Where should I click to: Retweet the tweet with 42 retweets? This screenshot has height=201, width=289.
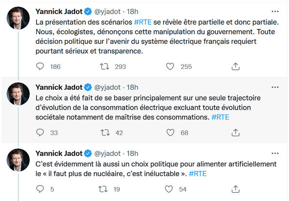pos(105,133)
